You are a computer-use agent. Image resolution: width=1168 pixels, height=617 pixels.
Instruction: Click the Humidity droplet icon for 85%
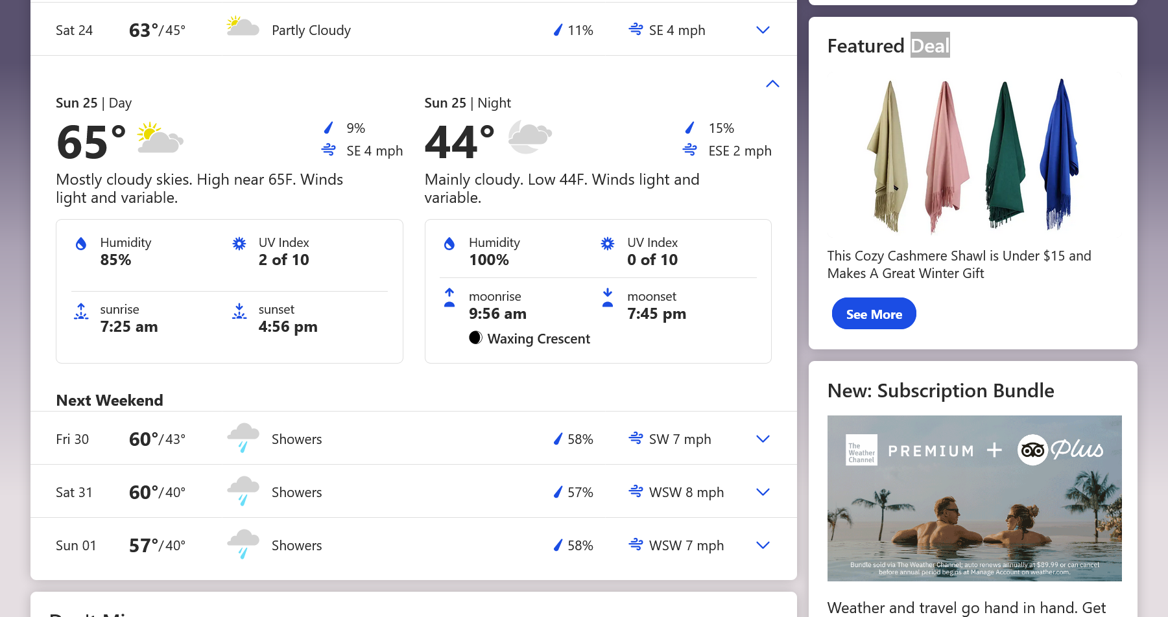[81, 244]
